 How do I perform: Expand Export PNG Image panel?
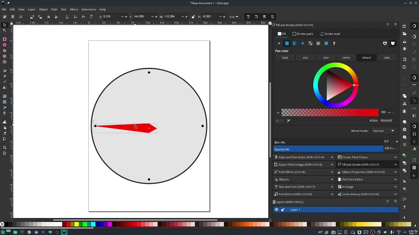[304, 164]
